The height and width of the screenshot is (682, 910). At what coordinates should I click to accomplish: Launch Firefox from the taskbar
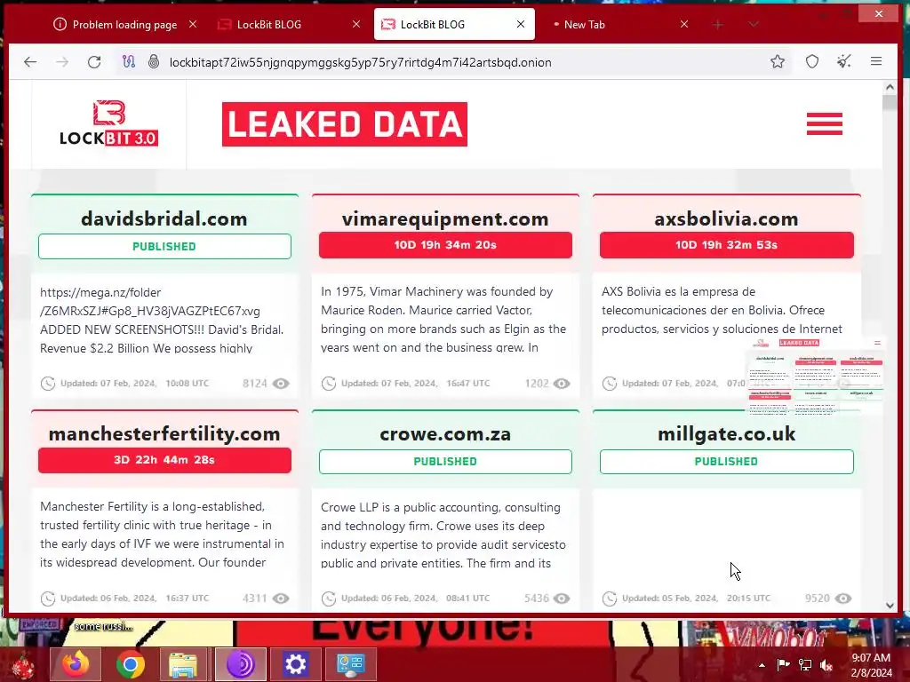(76, 664)
